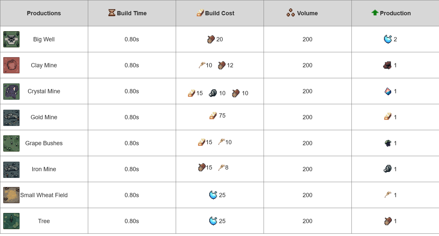Click the Iron Mine building icon
The width and height of the screenshot is (439, 236).
[x=11, y=169]
